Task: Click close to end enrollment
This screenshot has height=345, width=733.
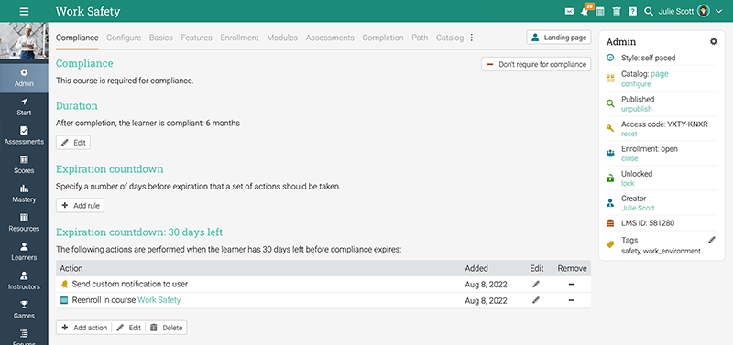Action: click(629, 158)
